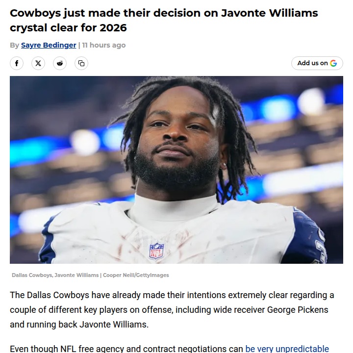Viewport: 353px width, 353px height.
Task: Share the article on Facebook
Action: (x=17, y=63)
